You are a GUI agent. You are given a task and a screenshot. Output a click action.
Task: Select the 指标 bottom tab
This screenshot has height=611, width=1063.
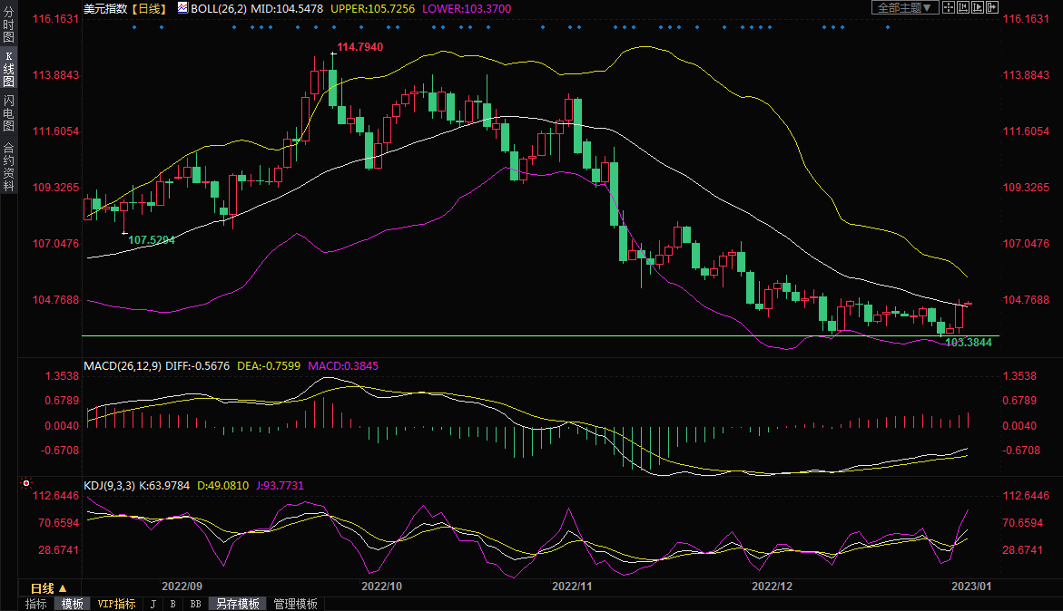[36, 604]
